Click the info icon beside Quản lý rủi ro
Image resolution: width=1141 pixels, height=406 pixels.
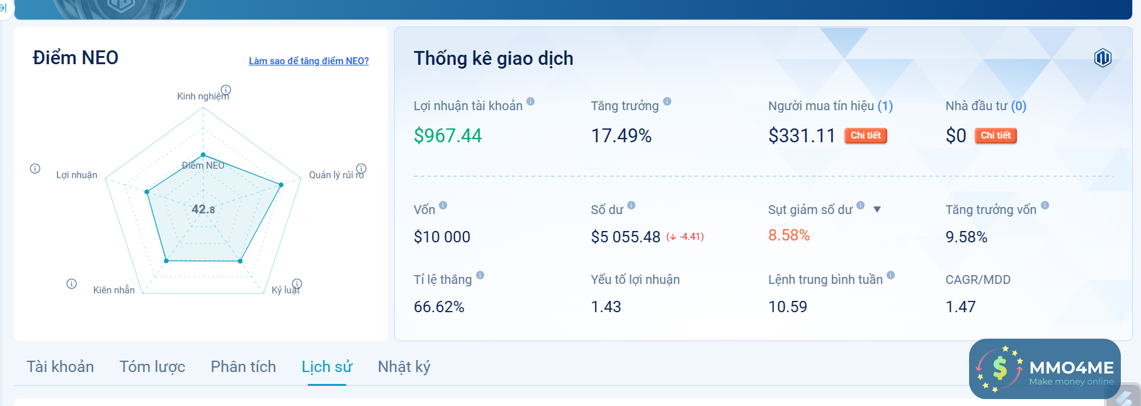point(361,168)
